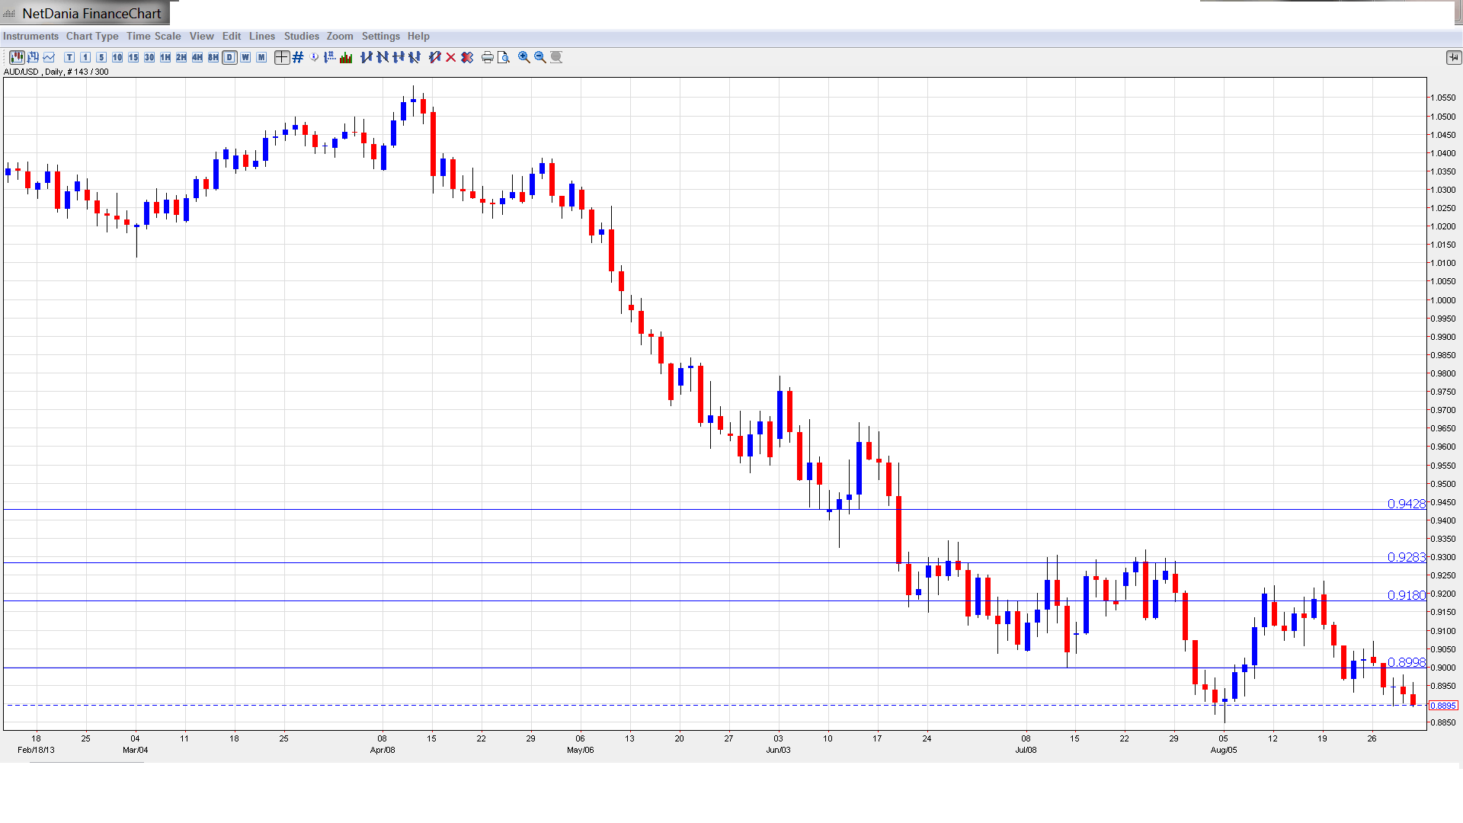
Task: Switch to line chart icon
Action: (49, 57)
